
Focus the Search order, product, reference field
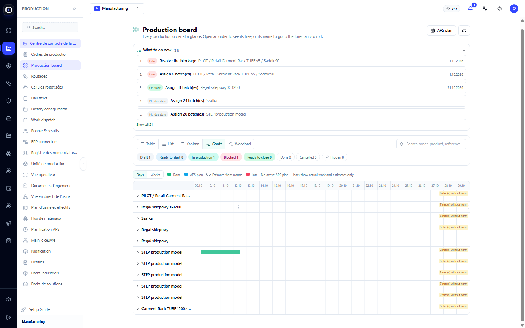(431, 144)
